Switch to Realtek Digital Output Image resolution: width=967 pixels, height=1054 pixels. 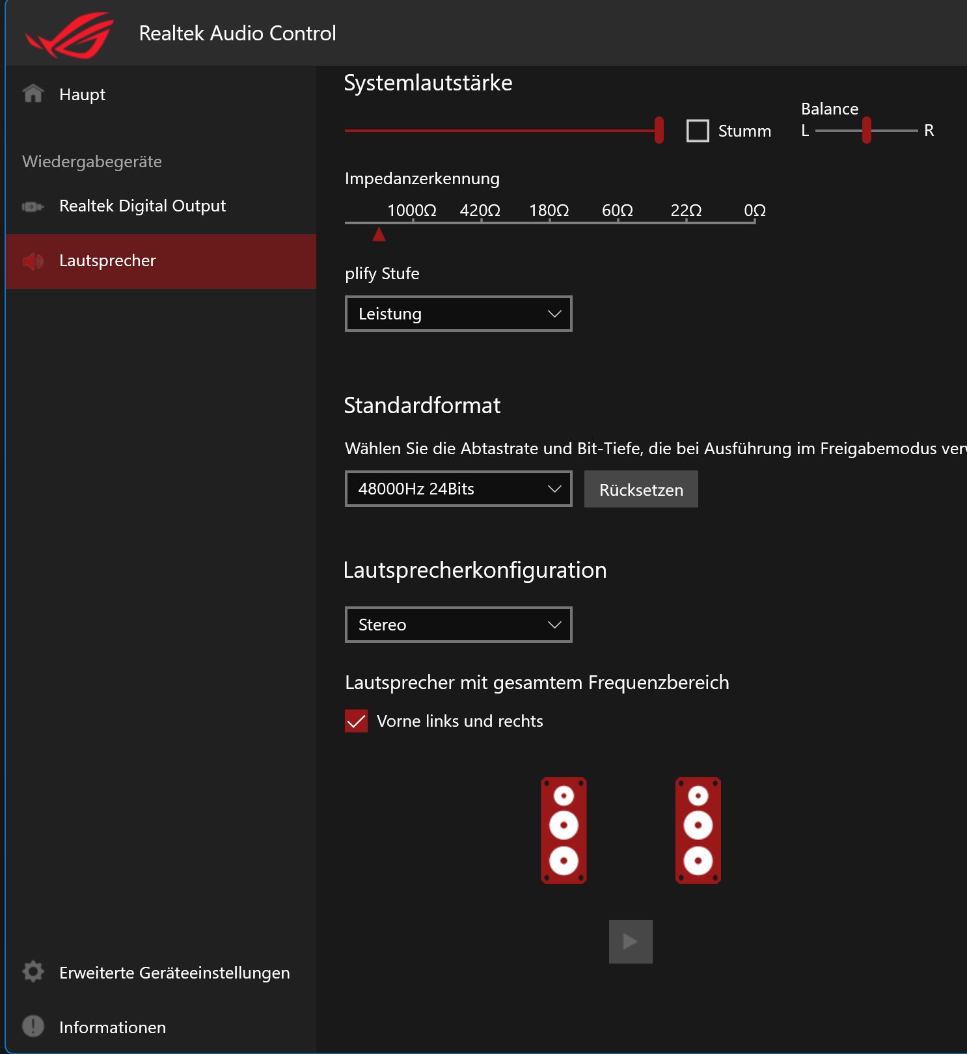coord(161,206)
